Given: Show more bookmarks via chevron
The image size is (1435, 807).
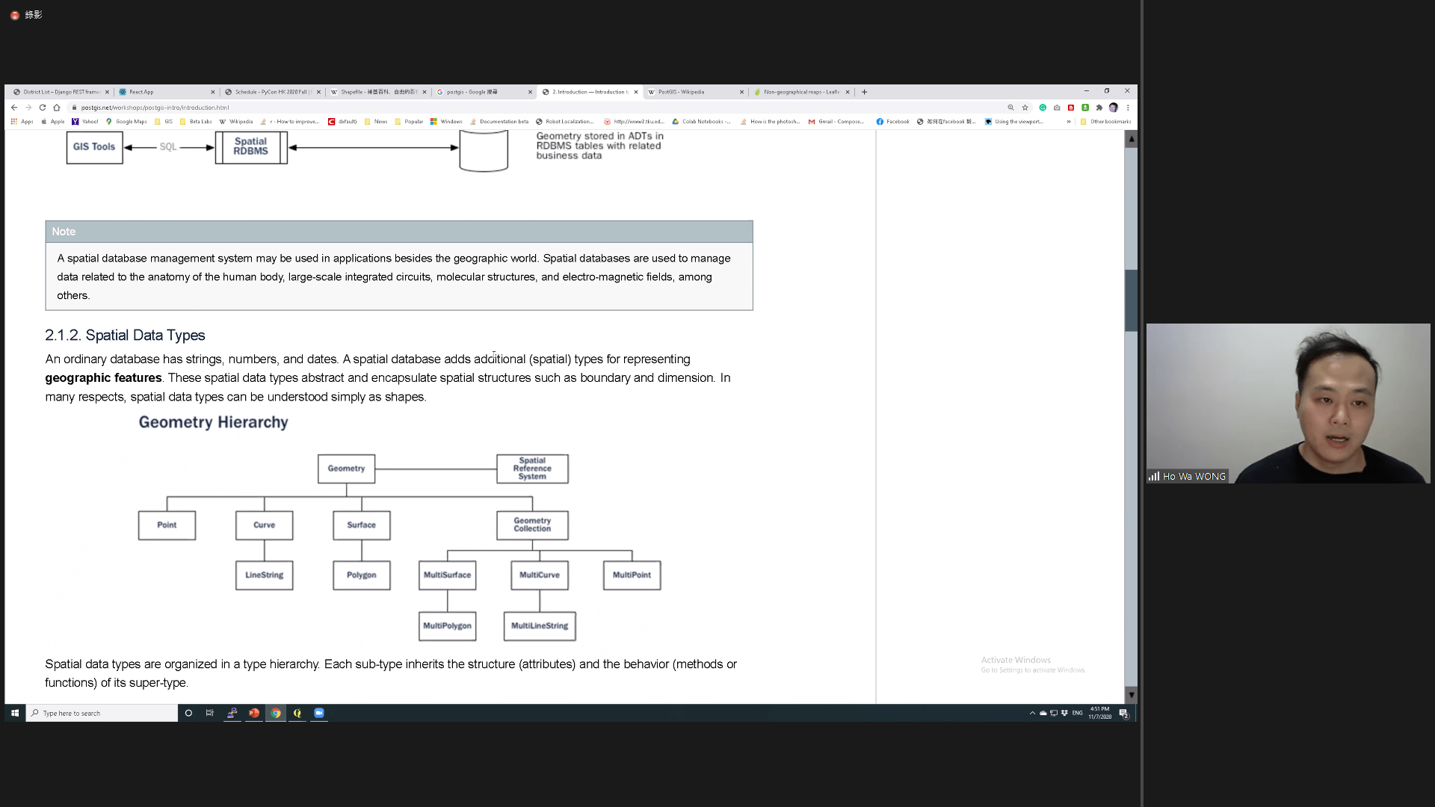Looking at the screenshot, I should pos(1069,121).
